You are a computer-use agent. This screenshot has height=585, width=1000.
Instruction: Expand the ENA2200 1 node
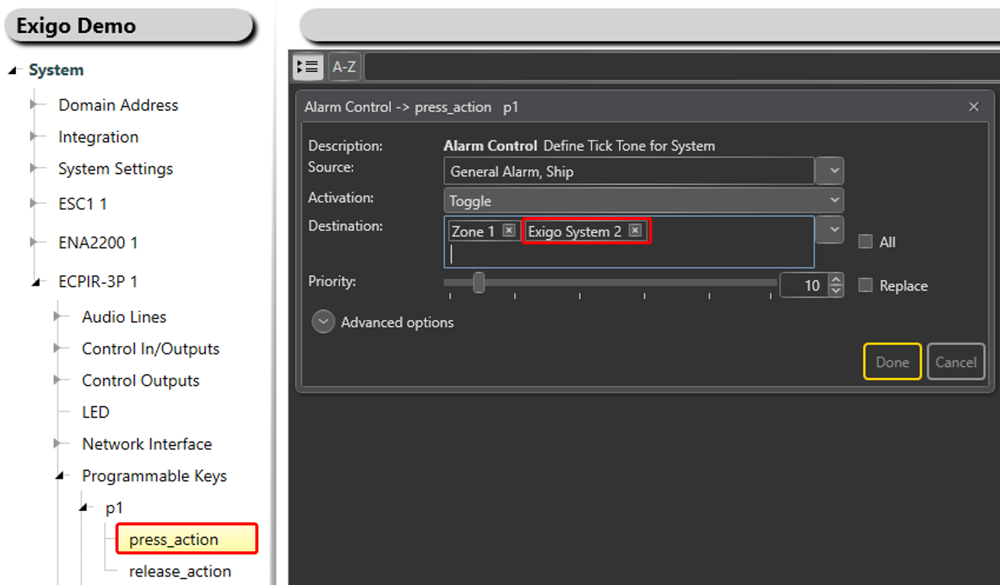pyautogui.click(x=34, y=243)
